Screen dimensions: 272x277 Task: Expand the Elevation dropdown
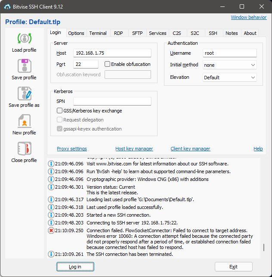(230, 78)
